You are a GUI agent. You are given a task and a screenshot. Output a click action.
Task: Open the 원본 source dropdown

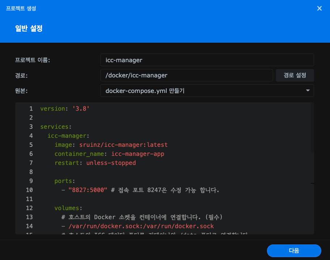[207, 91]
